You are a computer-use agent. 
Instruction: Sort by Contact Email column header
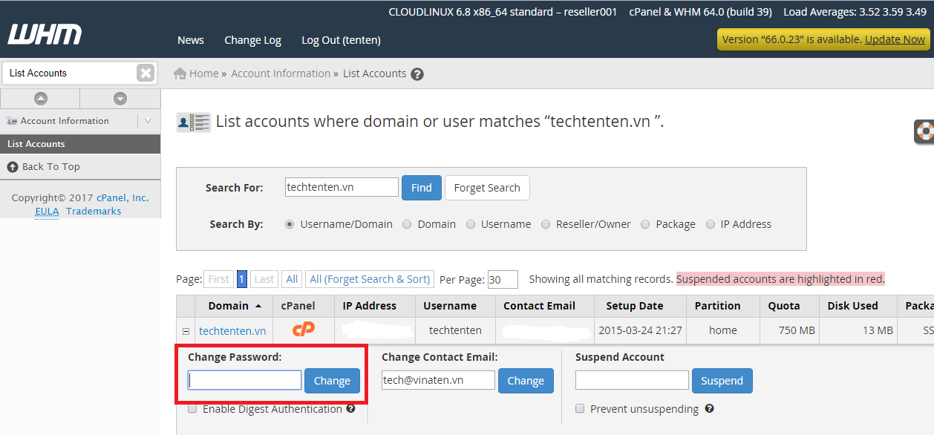click(539, 306)
